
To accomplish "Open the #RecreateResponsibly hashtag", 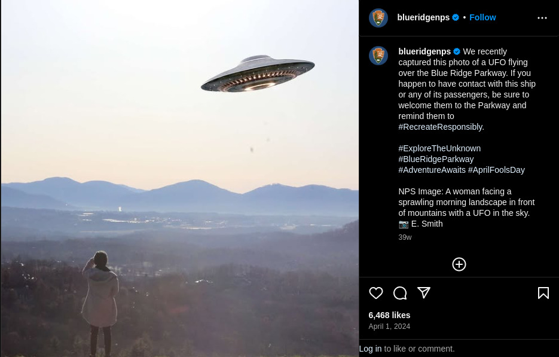I will click(441, 127).
